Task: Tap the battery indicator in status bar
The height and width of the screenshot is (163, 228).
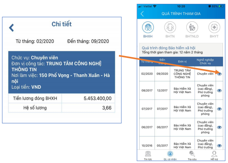Action: pos(221,6)
